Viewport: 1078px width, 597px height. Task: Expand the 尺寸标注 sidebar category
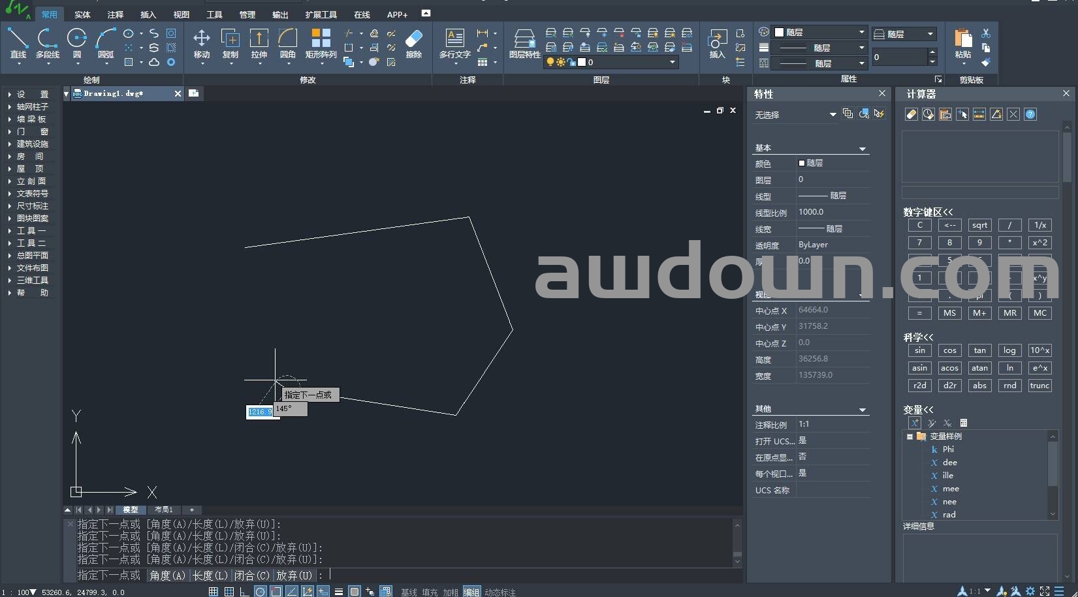[32, 206]
